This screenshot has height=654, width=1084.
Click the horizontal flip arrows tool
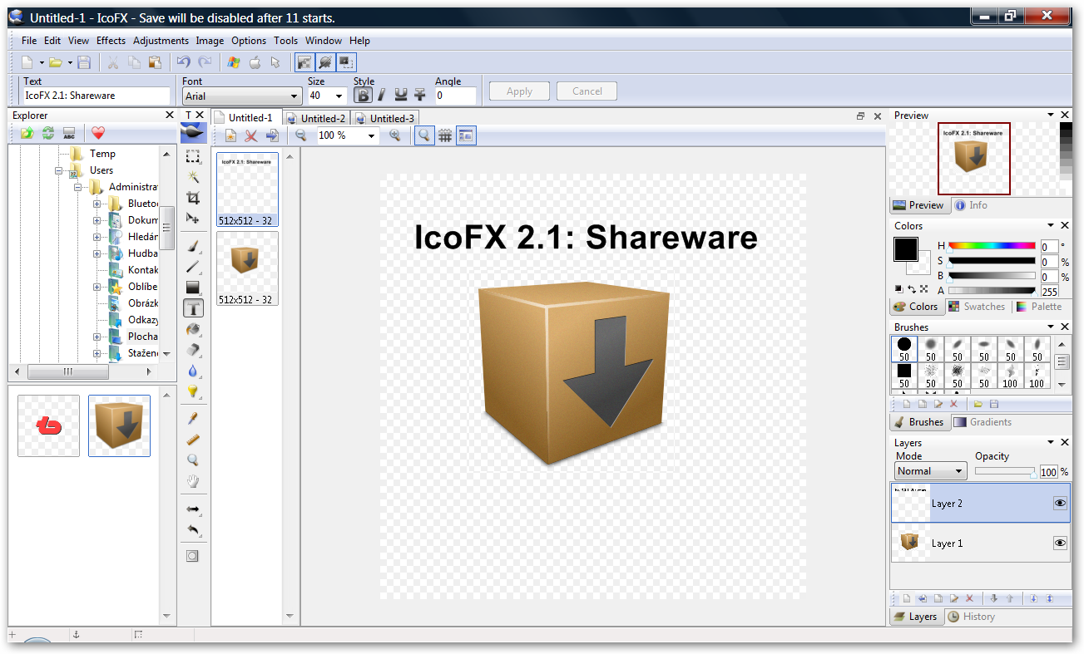point(193,509)
